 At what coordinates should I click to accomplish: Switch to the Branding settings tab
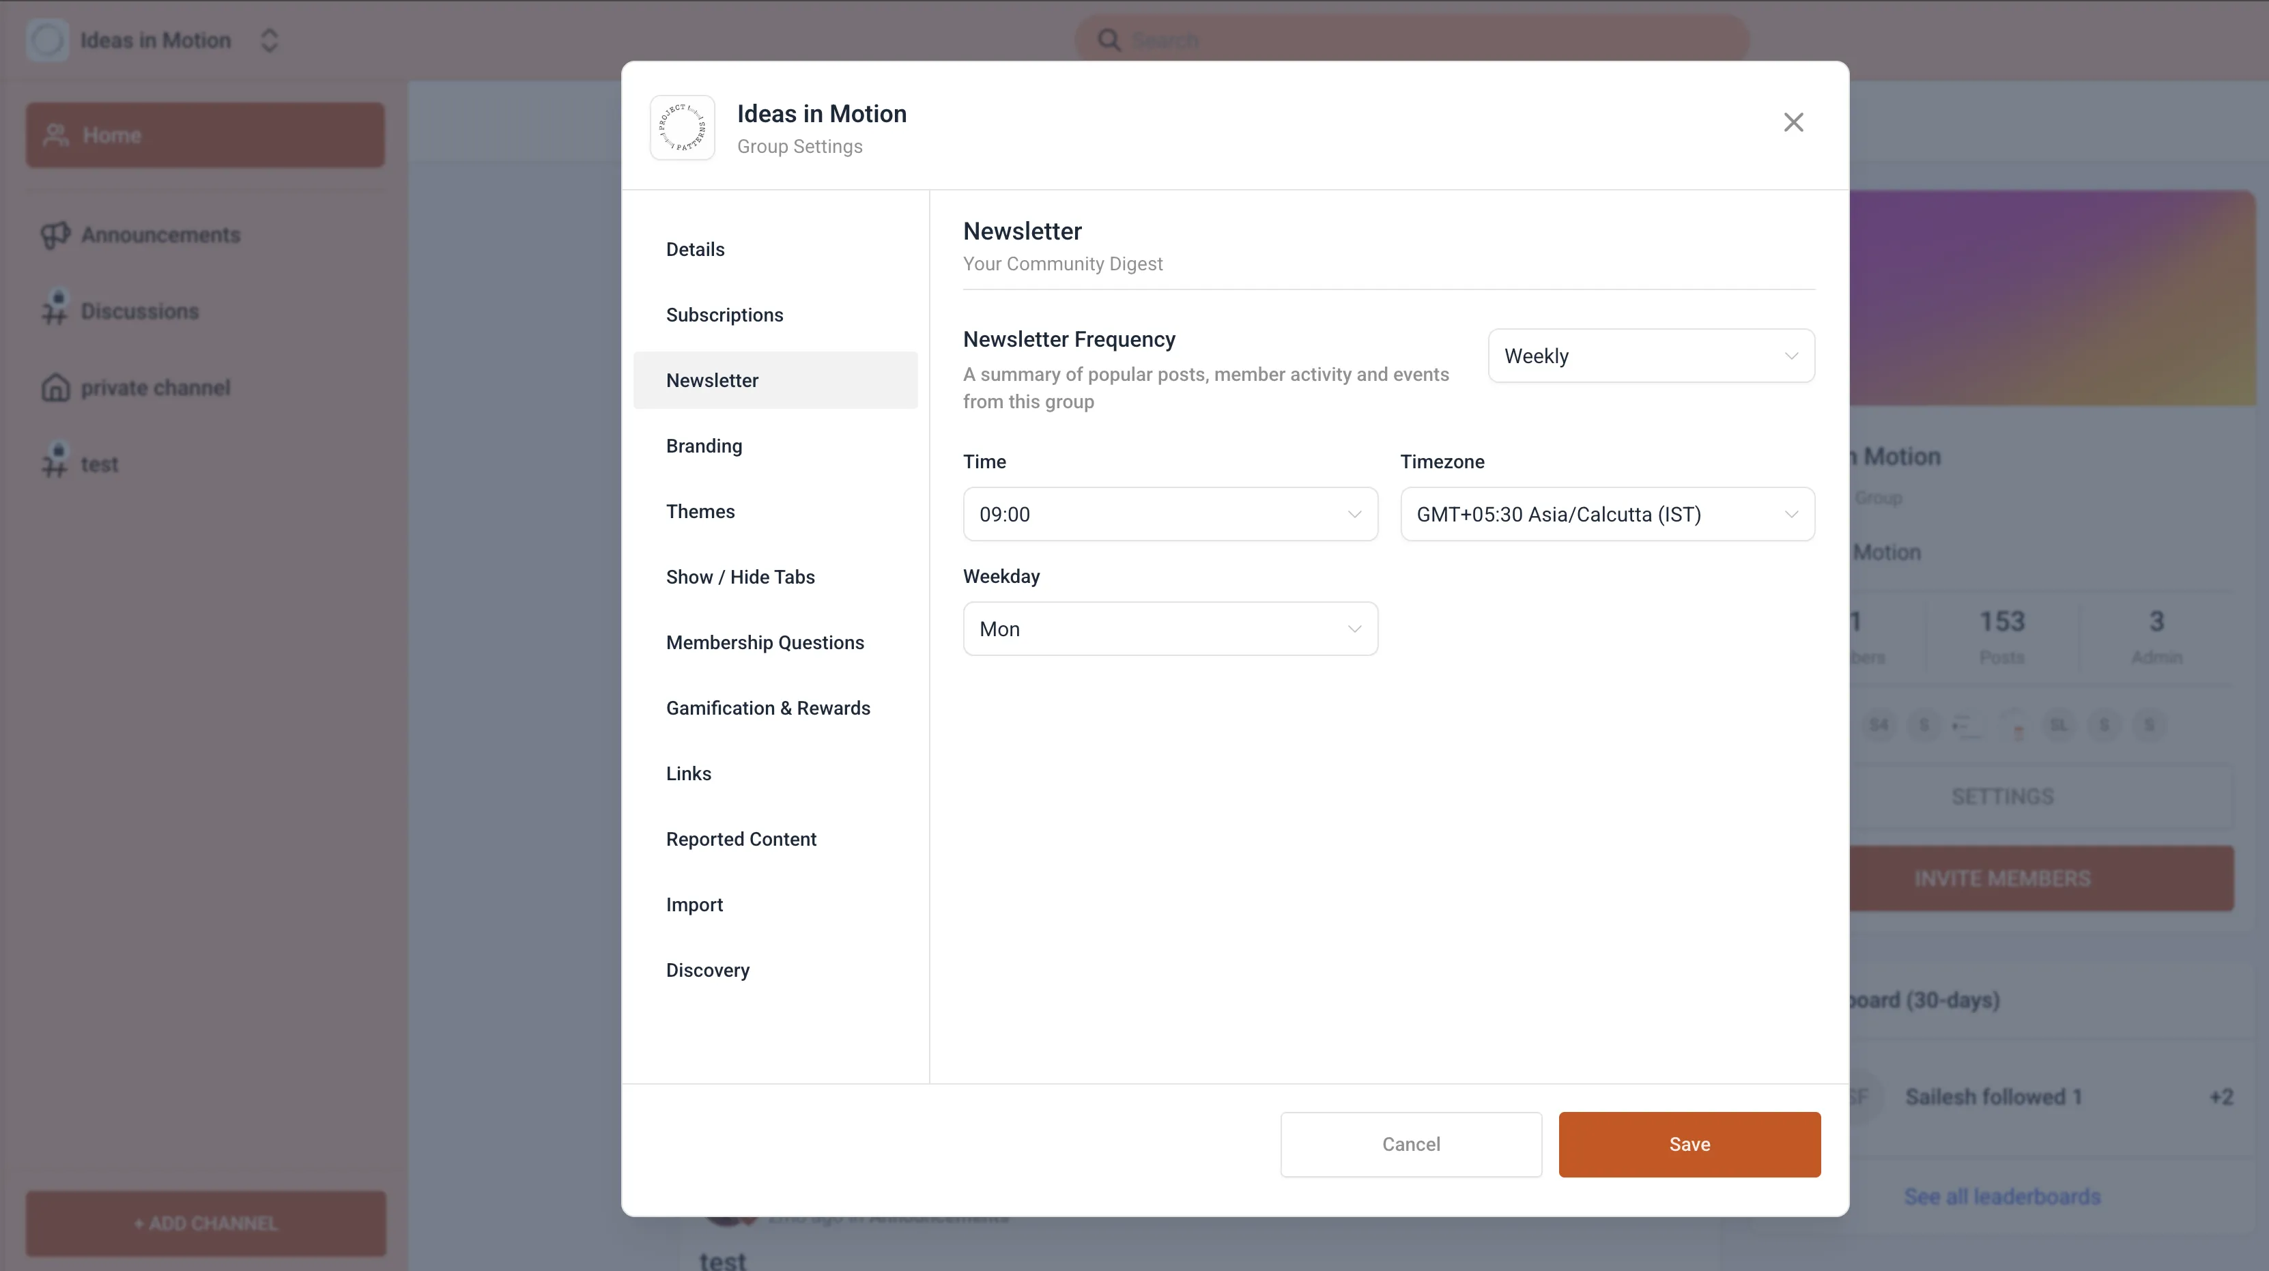(703, 446)
